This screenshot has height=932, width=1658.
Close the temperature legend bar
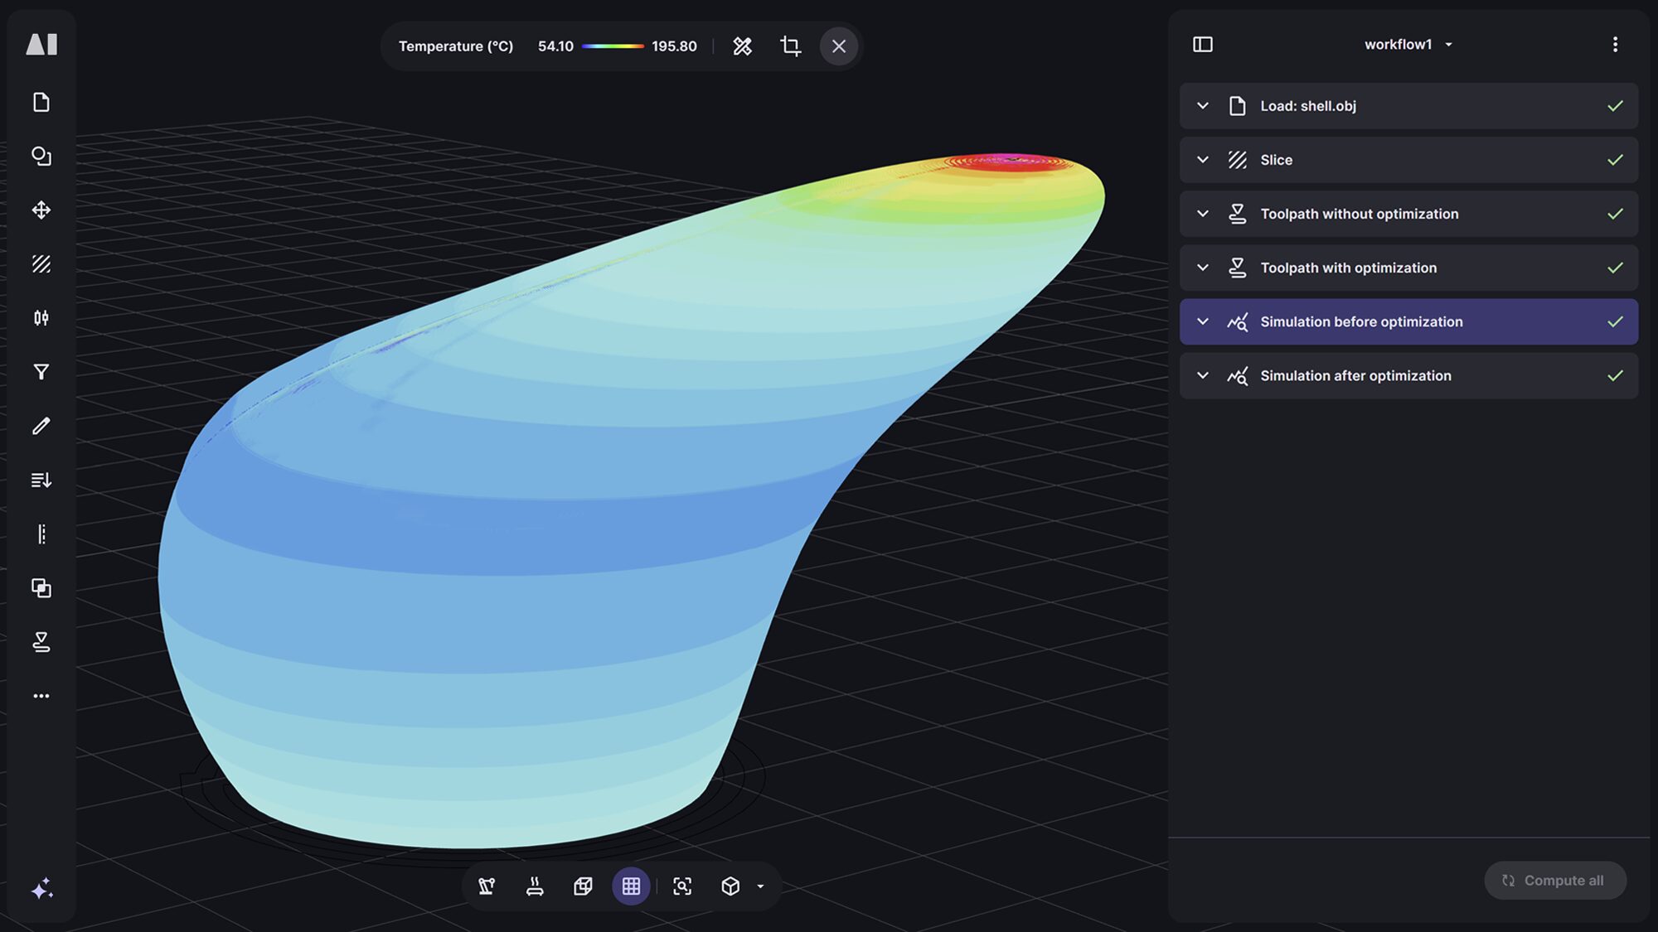838,46
